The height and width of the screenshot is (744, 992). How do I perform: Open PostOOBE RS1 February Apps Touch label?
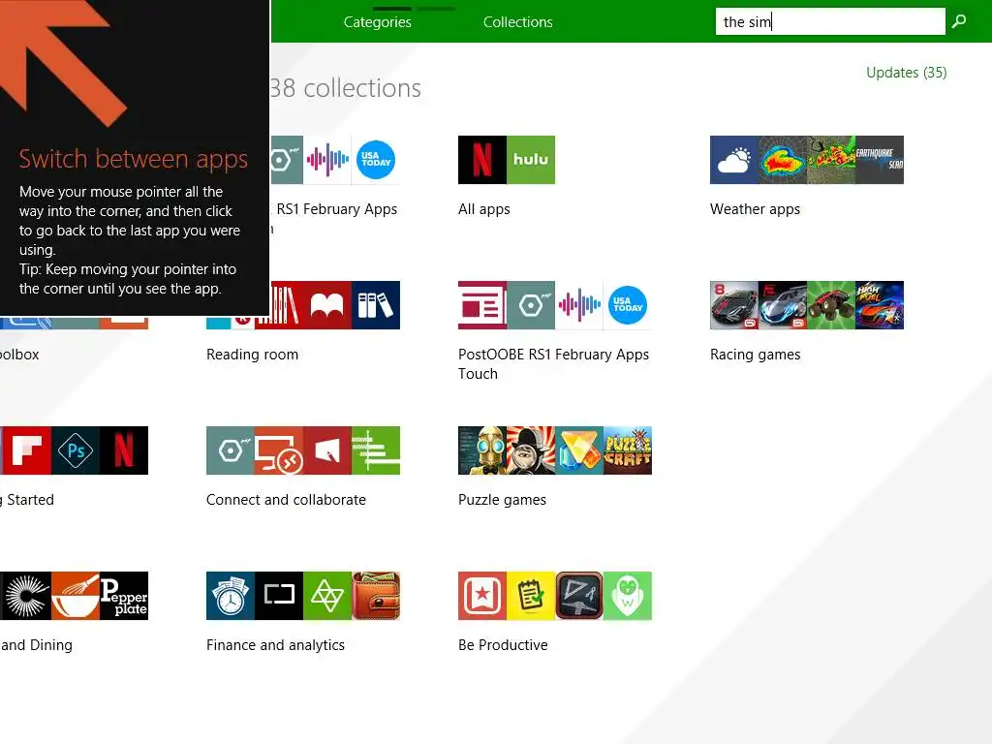coord(553,364)
